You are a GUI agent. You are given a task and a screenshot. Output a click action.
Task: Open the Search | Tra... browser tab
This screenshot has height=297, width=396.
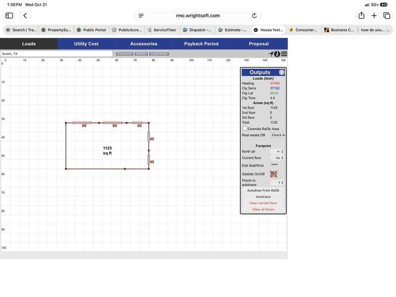(21, 30)
